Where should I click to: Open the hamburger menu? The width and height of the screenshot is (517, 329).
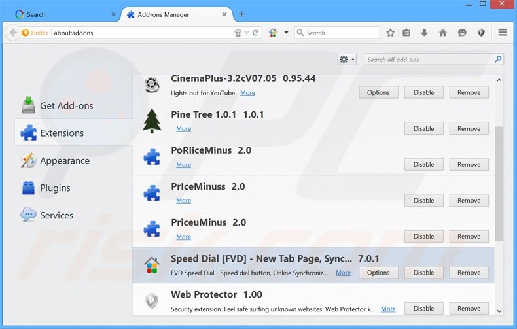tap(503, 33)
